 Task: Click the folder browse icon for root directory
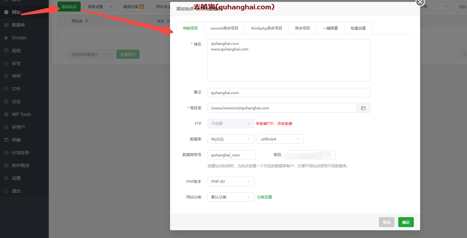[363, 108]
